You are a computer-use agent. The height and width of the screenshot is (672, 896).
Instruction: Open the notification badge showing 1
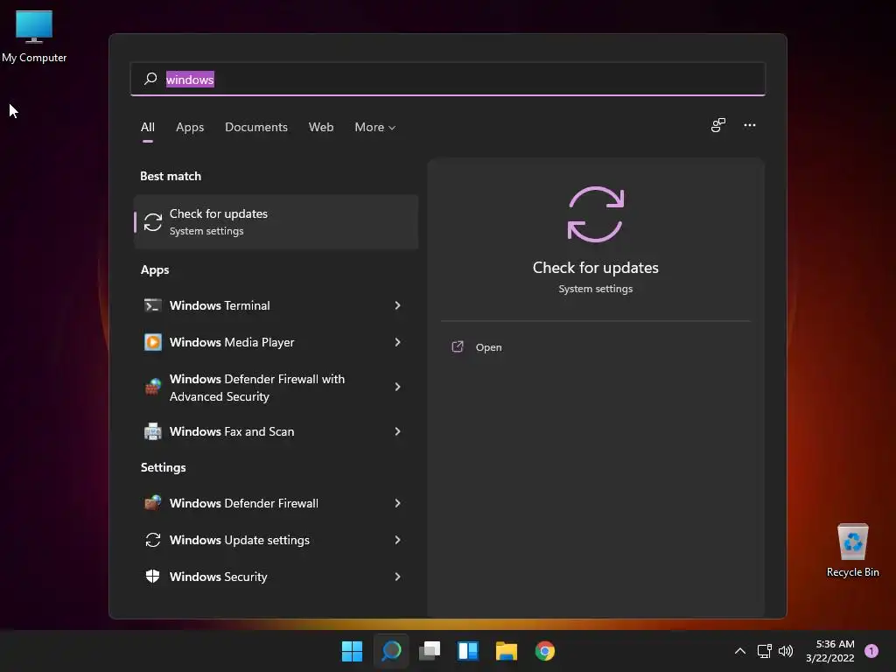(x=871, y=651)
